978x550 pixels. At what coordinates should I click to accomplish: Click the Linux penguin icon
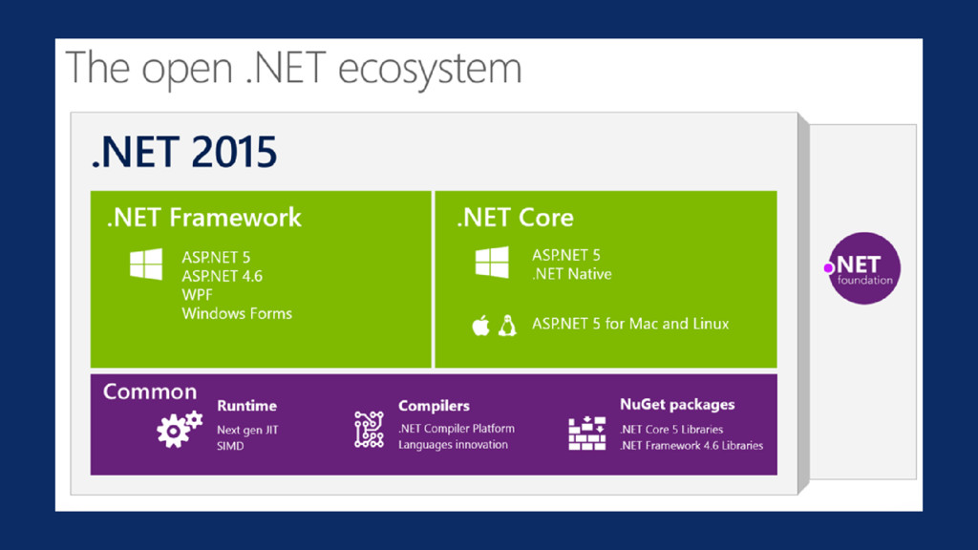coord(508,326)
